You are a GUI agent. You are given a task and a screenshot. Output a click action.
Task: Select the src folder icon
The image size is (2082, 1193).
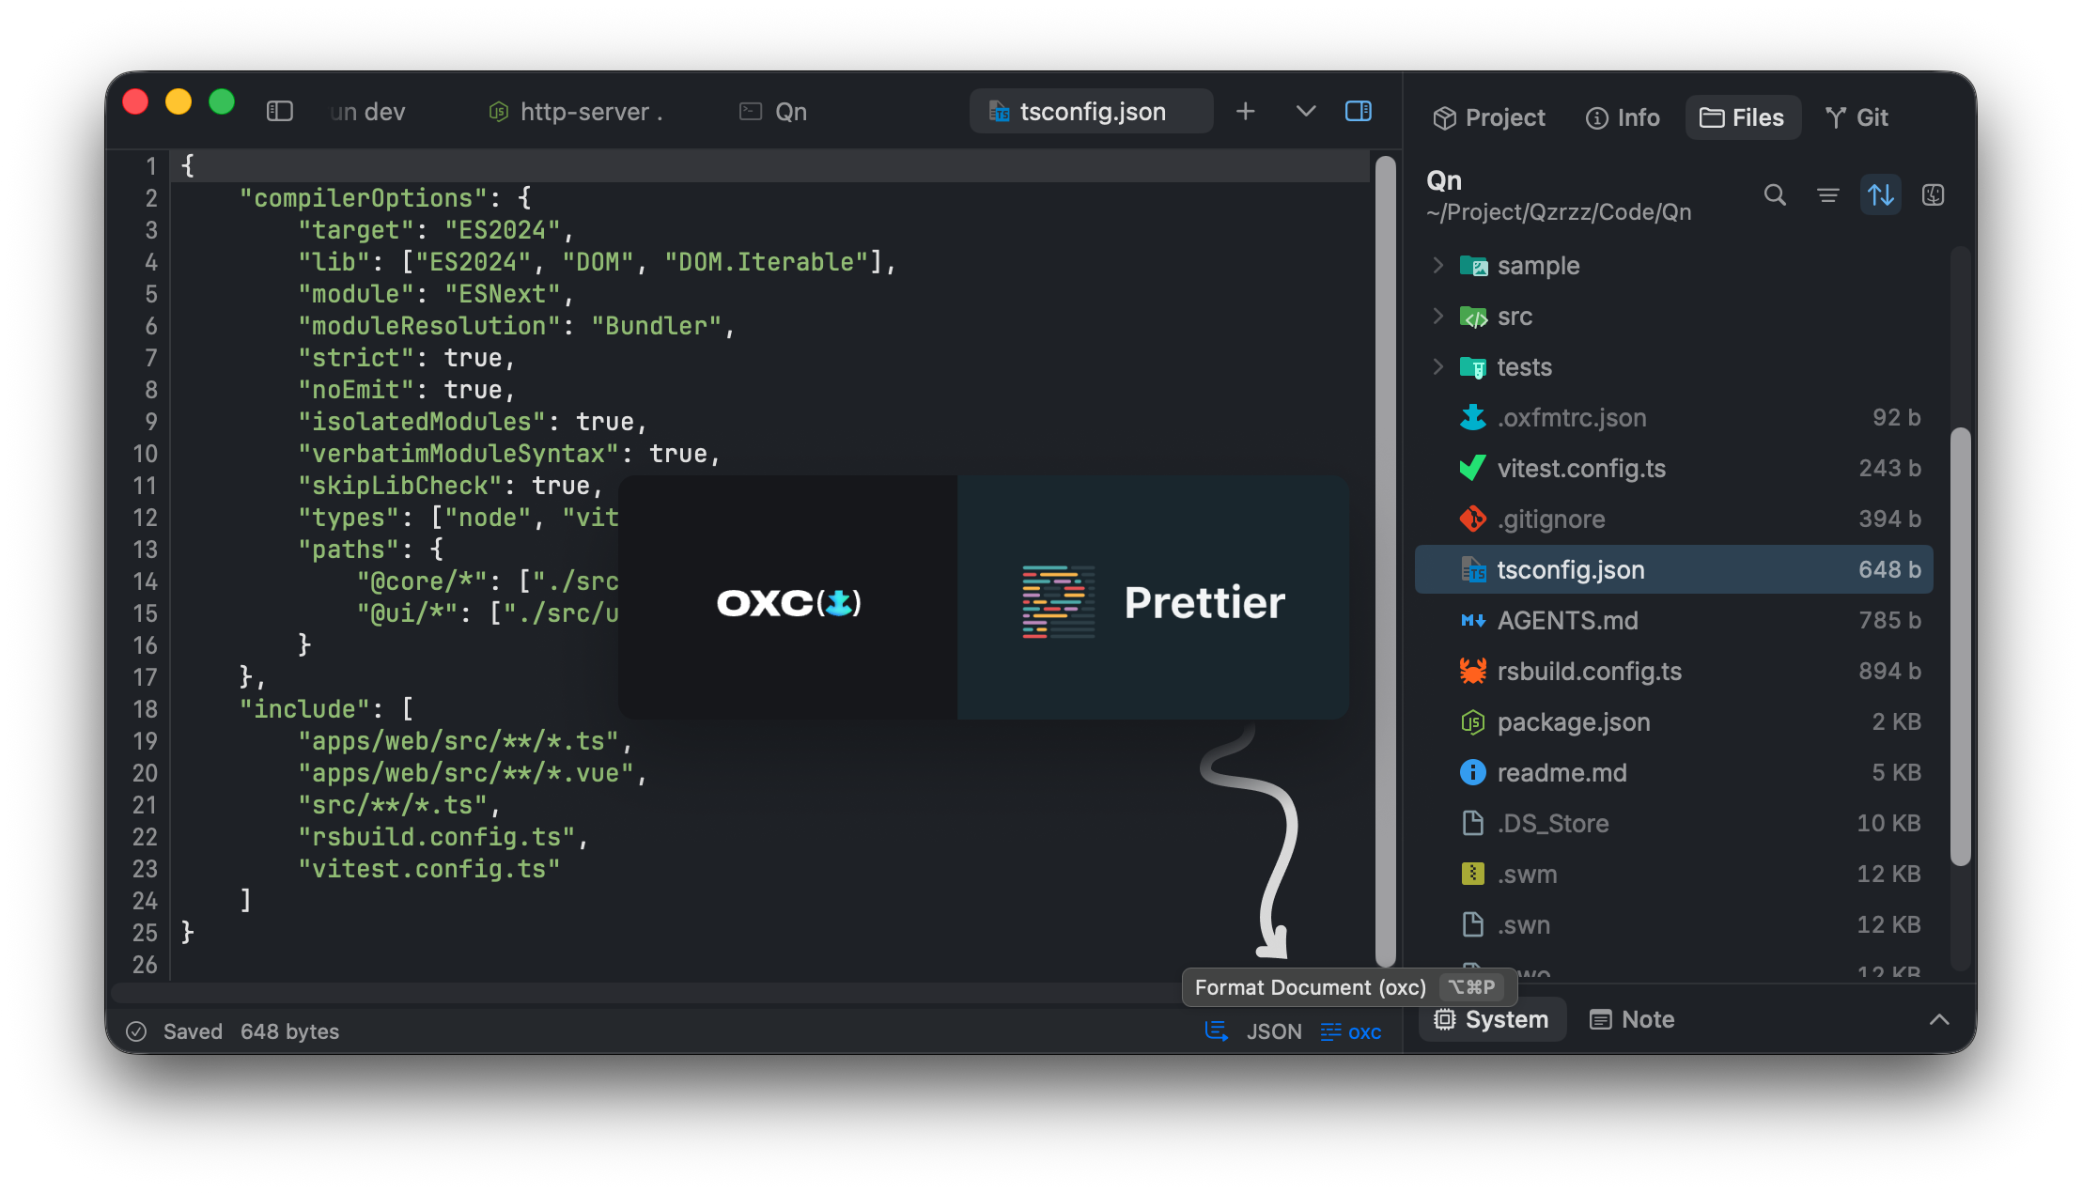[1473, 317]
